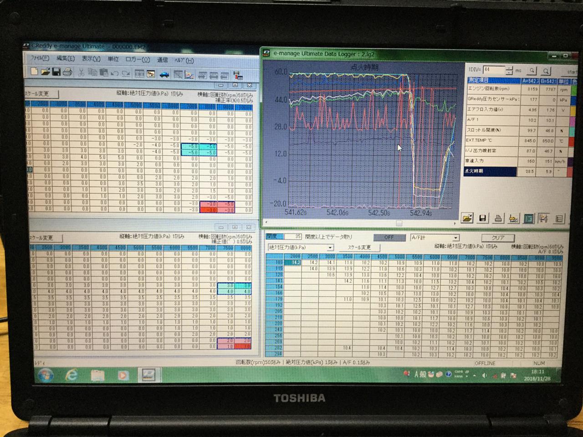The image size is (583, 437).
Task: Click スケール変更 button in upper map window
Action: point(42,94)
